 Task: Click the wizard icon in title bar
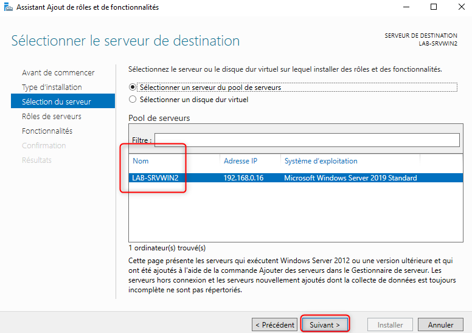click(8, 7)
